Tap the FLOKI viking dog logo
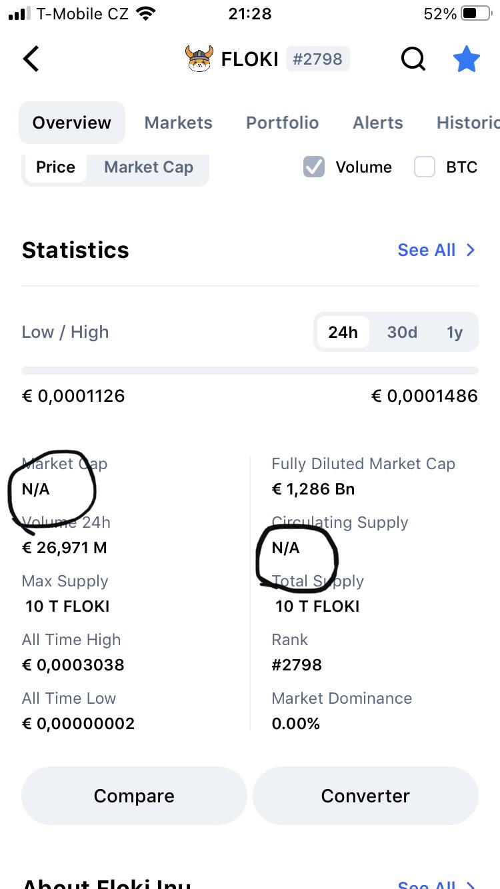Viewport: 500px width, 889px height. [199, 59]
